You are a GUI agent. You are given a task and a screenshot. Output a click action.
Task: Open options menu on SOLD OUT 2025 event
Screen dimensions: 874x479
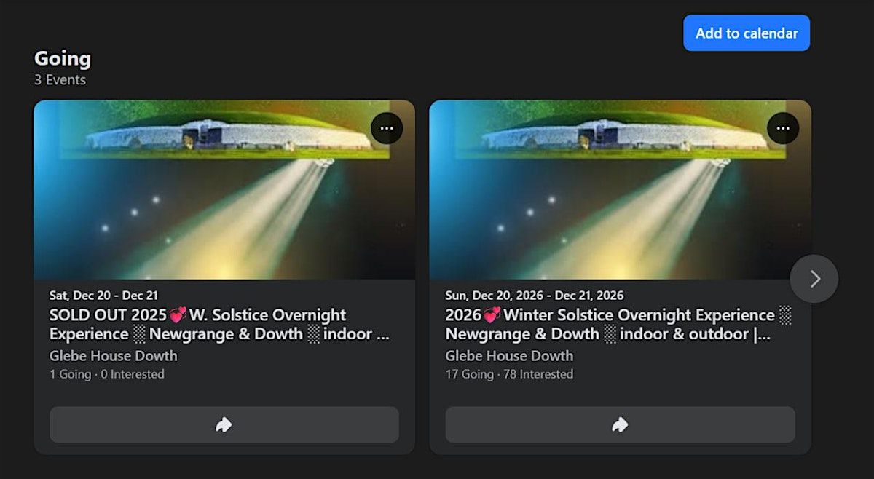387,129
